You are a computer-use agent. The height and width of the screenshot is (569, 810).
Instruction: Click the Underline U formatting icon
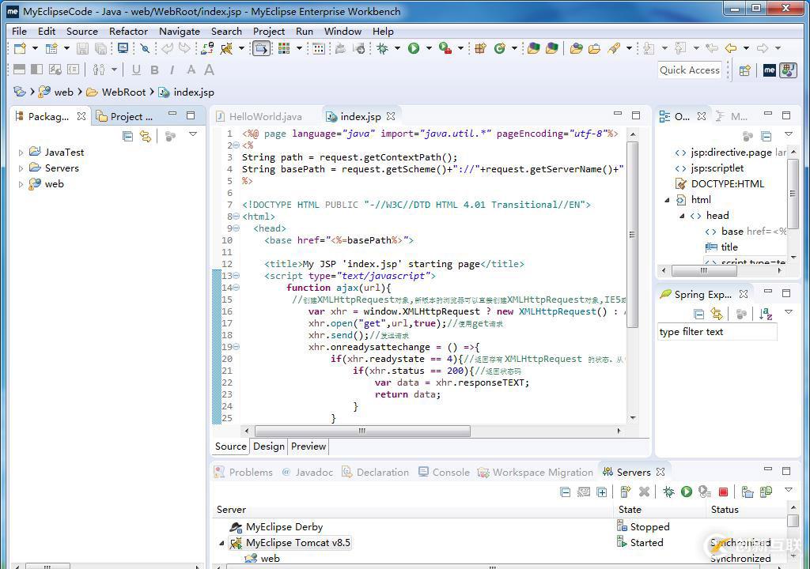136,70
